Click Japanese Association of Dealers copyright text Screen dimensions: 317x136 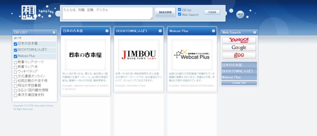85,87
